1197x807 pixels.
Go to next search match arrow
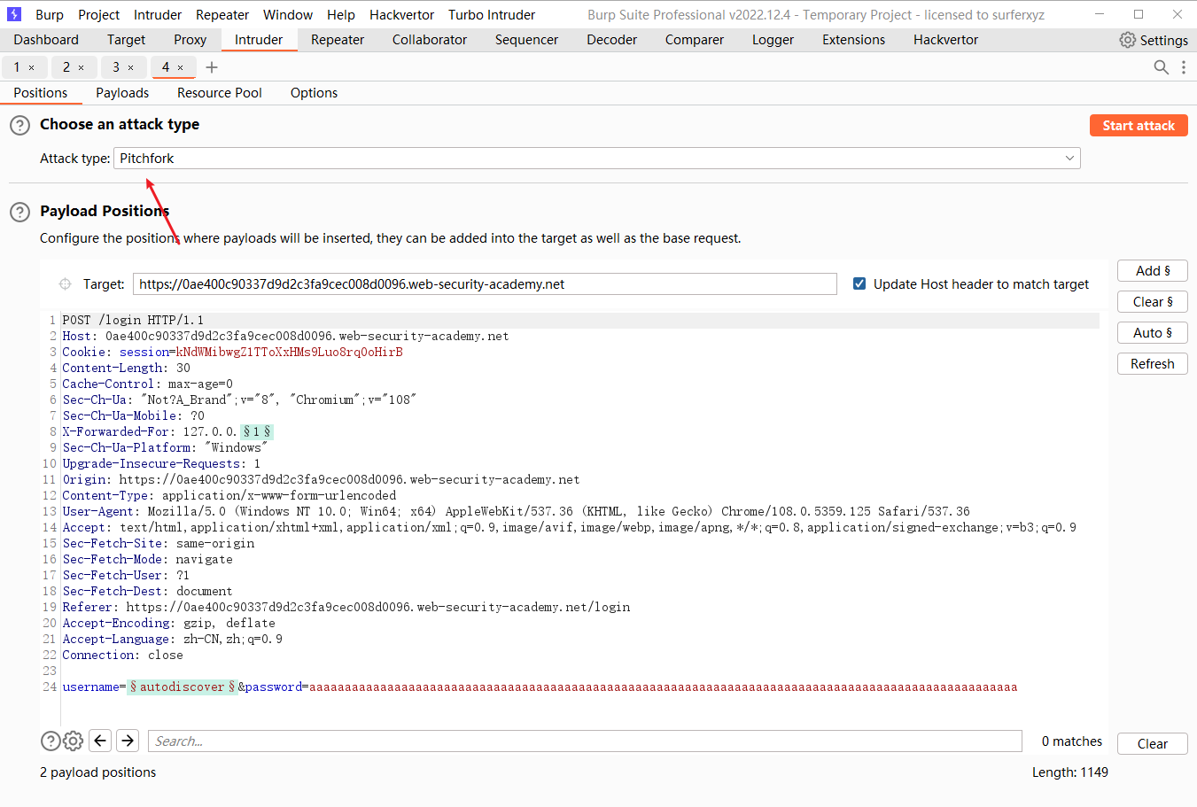pos(128,741)
